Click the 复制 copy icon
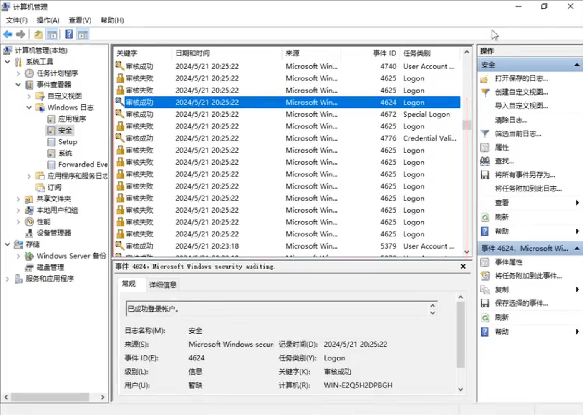The height and width of the screenshot is (415, 583). click(485, 289)
